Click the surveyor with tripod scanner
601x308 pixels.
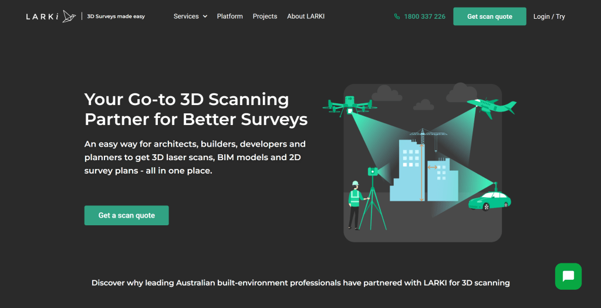tap(366, 199)
